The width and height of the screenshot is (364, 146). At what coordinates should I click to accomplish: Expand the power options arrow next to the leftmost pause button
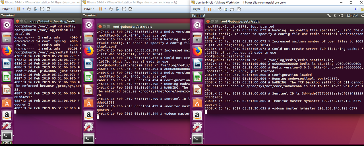[x=24, y=9]
